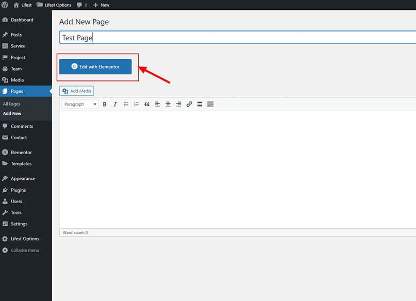This screenshot has width=416, height=301.
Task: Open the Media library menu
Action: click(26, 80)
